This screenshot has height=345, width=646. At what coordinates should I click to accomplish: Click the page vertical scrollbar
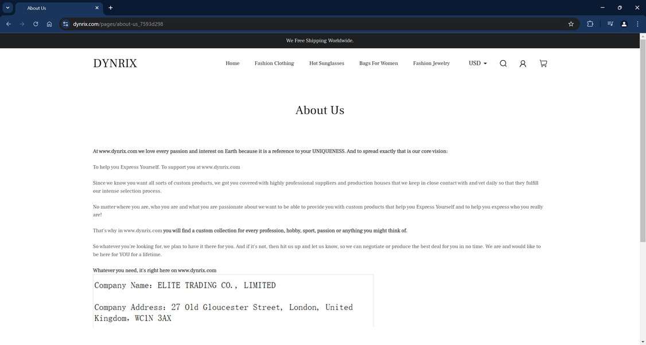click(643, 140)
